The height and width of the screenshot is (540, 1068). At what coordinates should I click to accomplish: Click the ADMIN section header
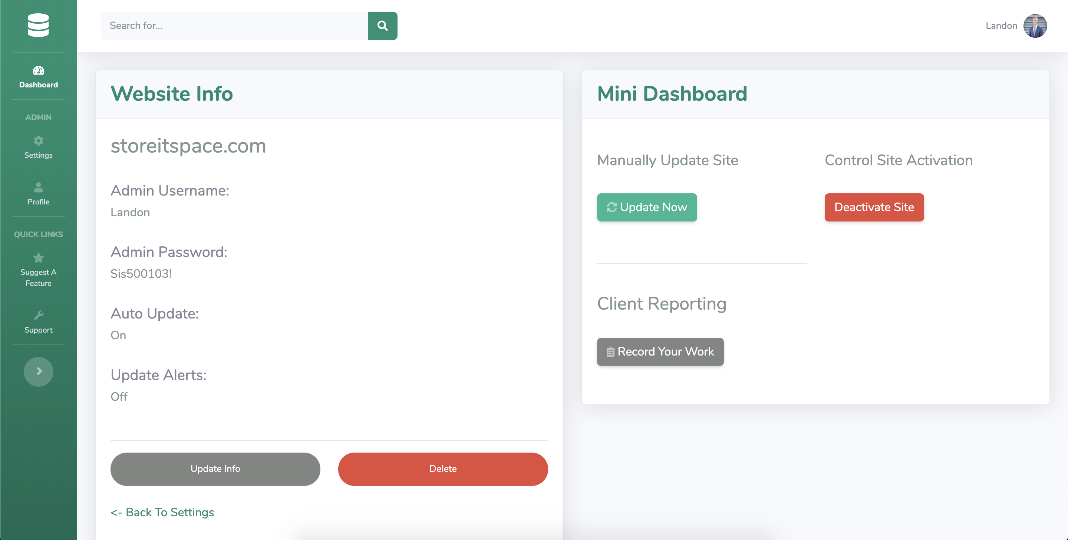tap(38, 117)
